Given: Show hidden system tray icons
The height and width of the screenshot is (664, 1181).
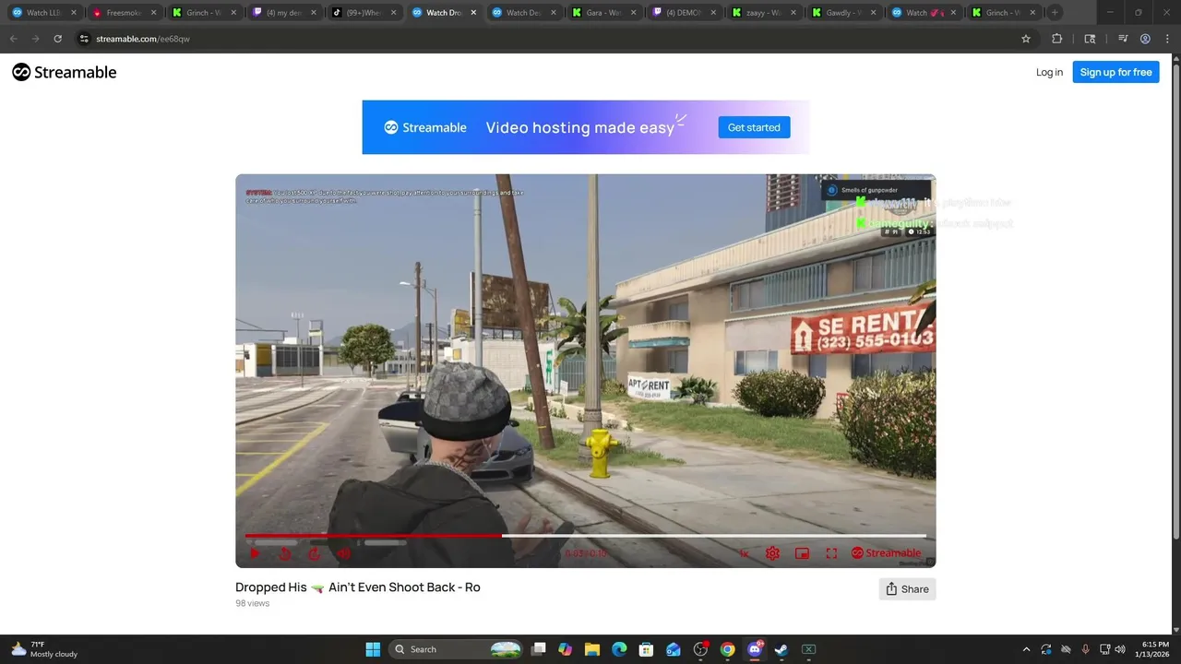Looking at the screenshot, I should [1026, 649].
